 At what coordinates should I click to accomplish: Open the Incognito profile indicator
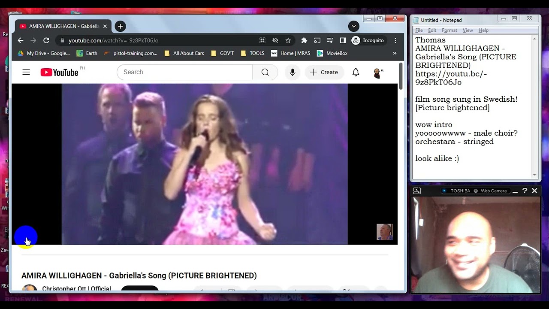368,40
